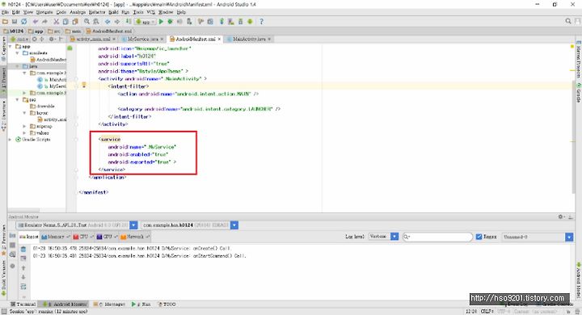Viewport: 582px width, 315px height.
Task: Collapse the app node in project tree
Action: coord(11,47)
